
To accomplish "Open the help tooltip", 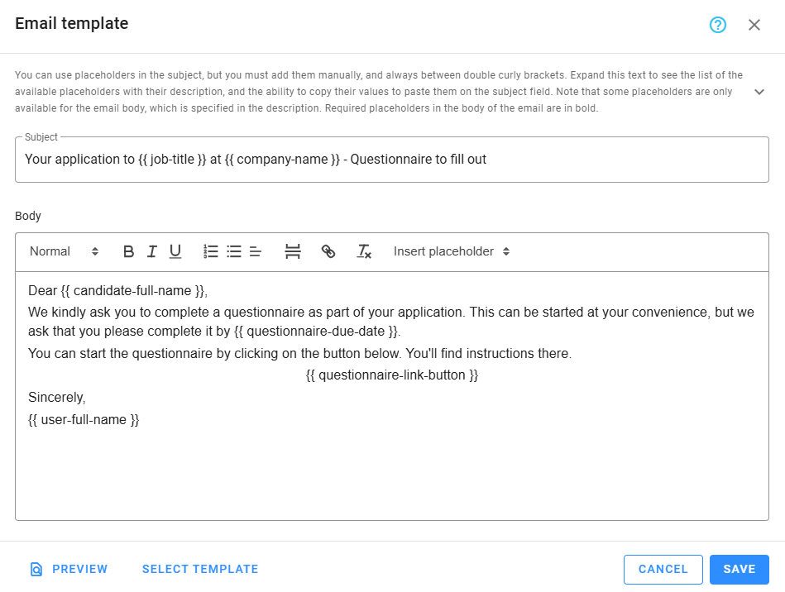I will pos(716,25).
